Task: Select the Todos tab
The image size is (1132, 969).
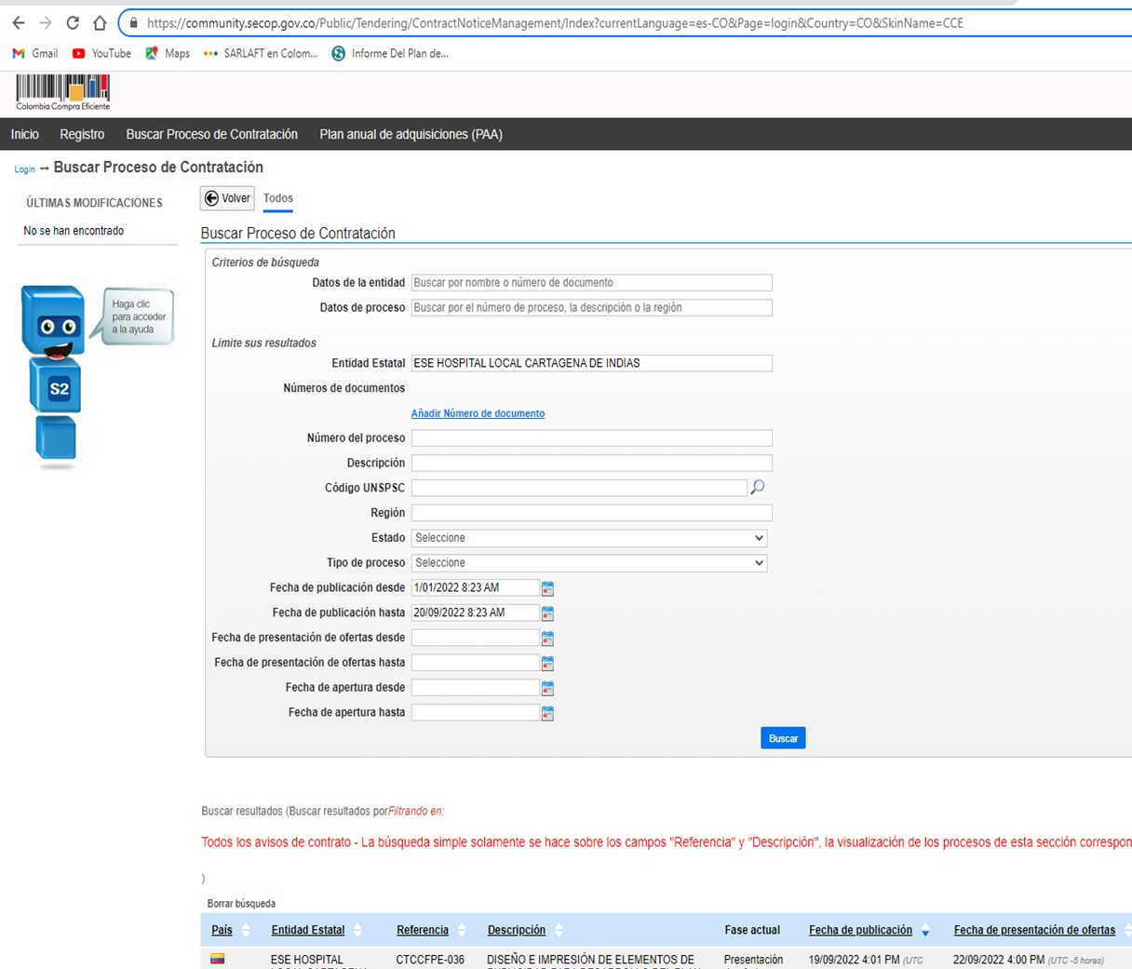Action: point(277,198)
